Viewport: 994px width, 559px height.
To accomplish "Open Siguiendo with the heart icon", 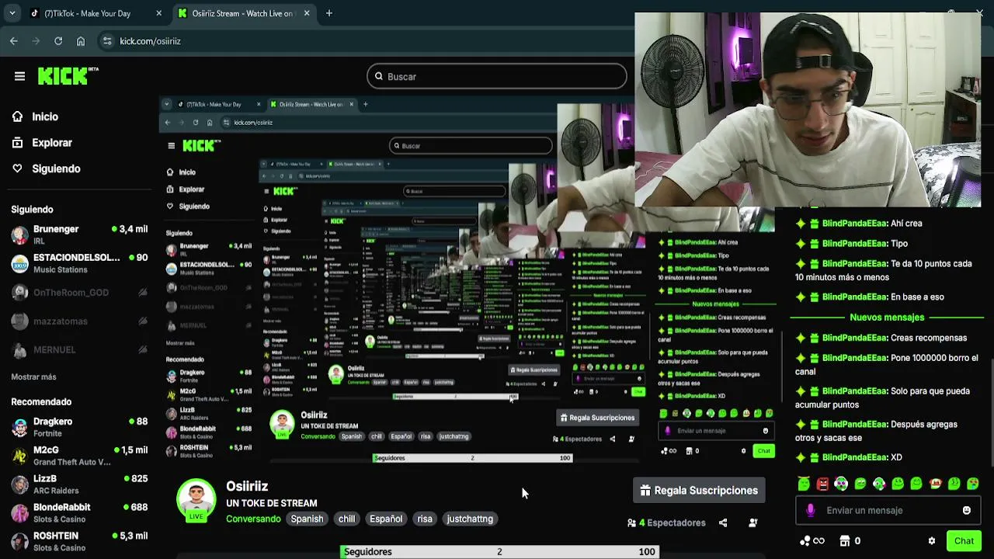I will pos(56,168).
